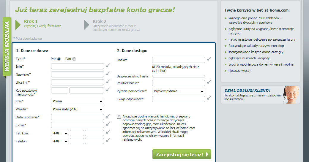Focus the Data urodzenia field
309x162 pixels.
point(78,117)
